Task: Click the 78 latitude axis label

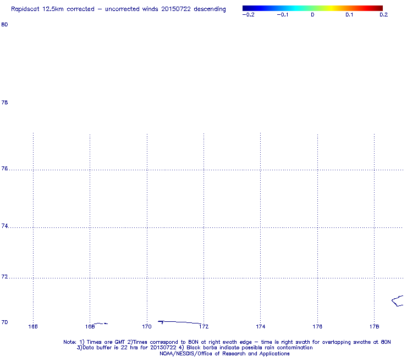Action: tap(4, 103)
